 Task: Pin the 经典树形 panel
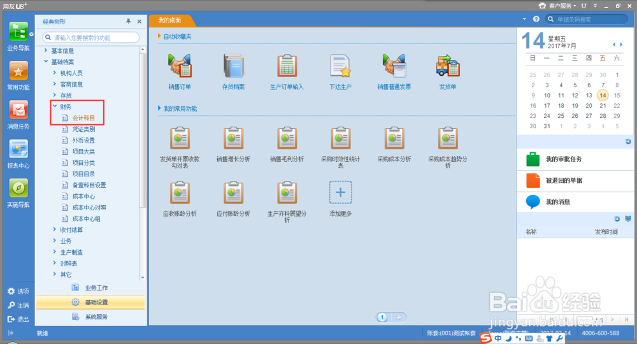click(x=129, y=21)
